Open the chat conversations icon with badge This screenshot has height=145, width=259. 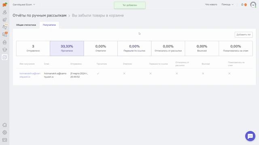coord(4,34)
